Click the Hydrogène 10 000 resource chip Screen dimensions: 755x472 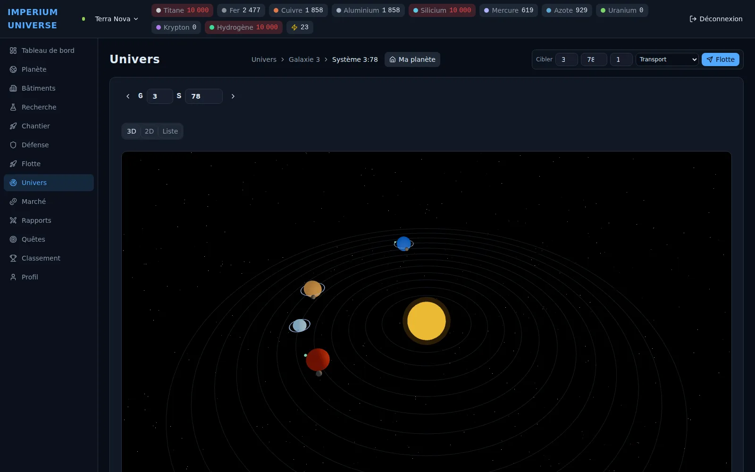tap(243, 27)
